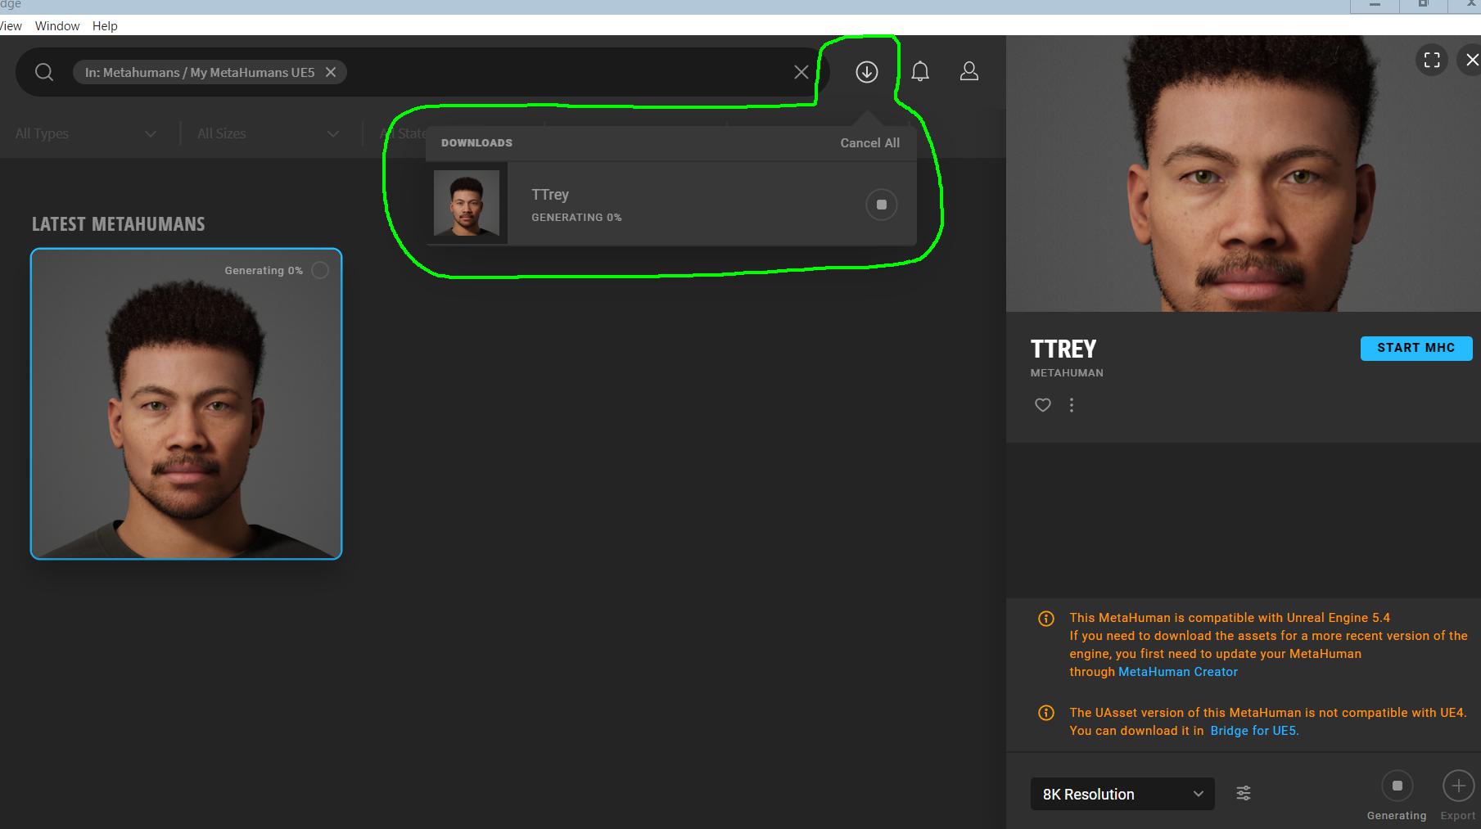Click the TTrey preview image
The height and width of the screenshot is (829, 1481).
pos(1243,173)
